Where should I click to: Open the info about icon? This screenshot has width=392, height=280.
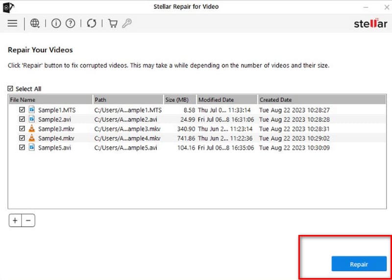pyautogui.click(x=56, y=23)
